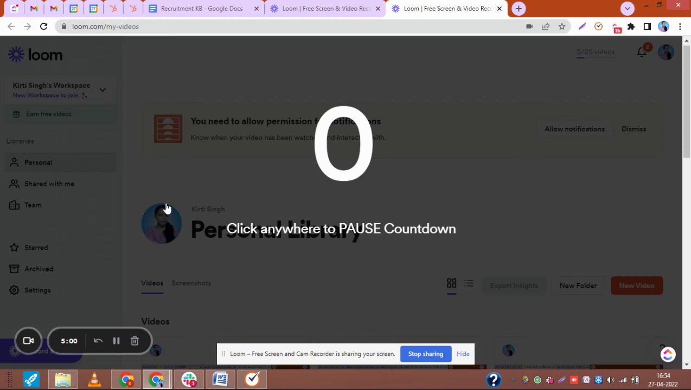Bookmark this page with the star

click(x=561, y=26)
